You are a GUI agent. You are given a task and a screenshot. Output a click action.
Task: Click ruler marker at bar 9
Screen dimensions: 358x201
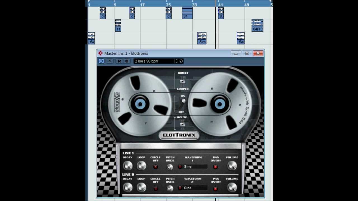pyautogui.click(x=115, y=5)
